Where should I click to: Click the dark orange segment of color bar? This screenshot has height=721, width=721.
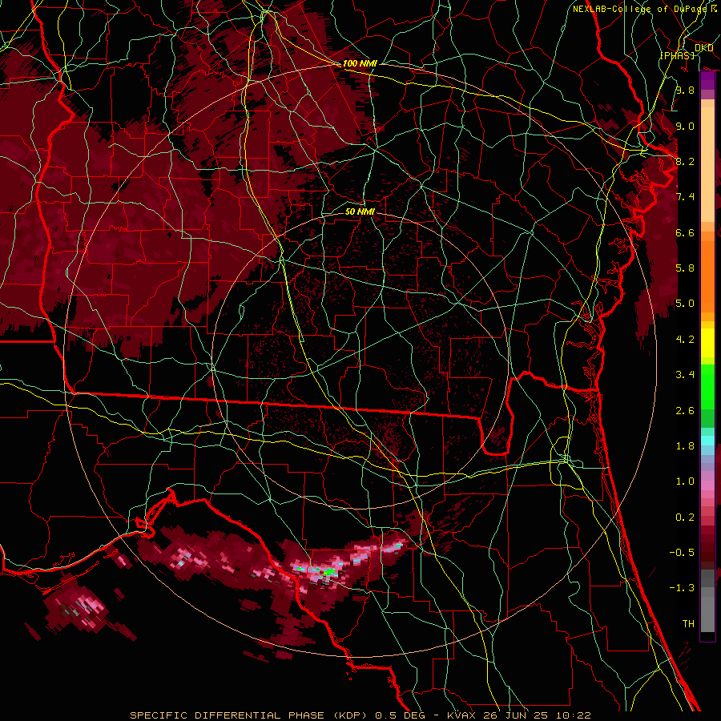707,276
